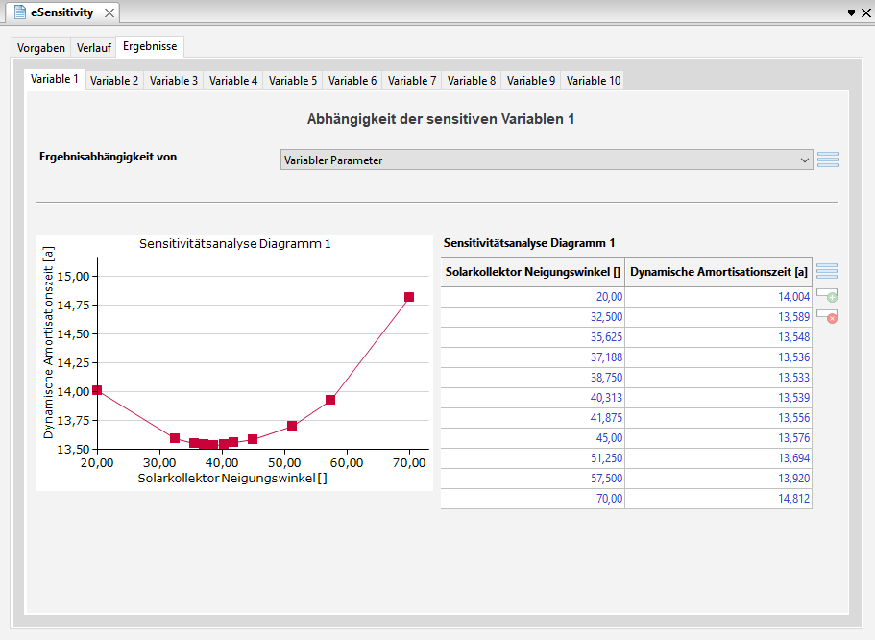Click the label Ergebnisabhängigkeit von

point(108,157)
